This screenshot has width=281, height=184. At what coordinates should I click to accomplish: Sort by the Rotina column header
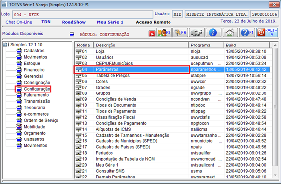coord(84,45)
